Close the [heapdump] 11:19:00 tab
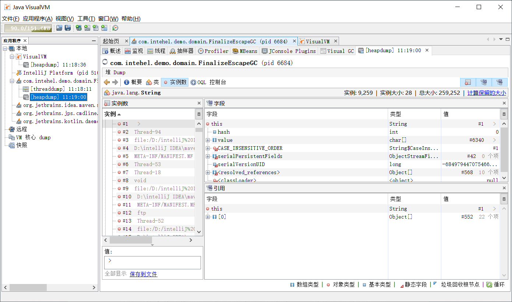The image size is (512, 302). (x=427, y=50)
